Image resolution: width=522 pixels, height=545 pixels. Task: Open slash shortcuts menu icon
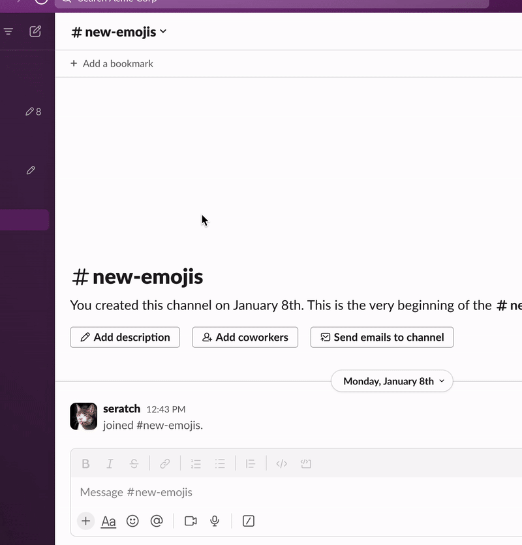coord(249,521)
